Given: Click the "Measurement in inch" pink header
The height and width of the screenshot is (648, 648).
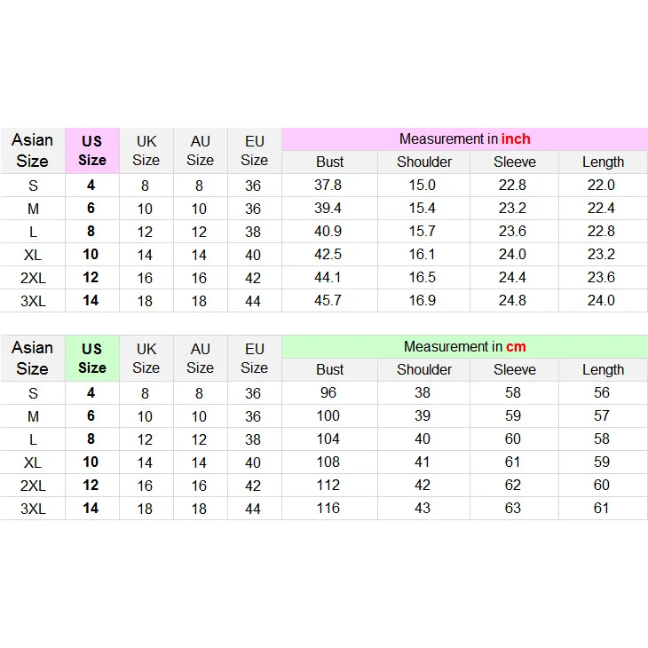Looking at the screenshot, I should [x=464, y=138].
